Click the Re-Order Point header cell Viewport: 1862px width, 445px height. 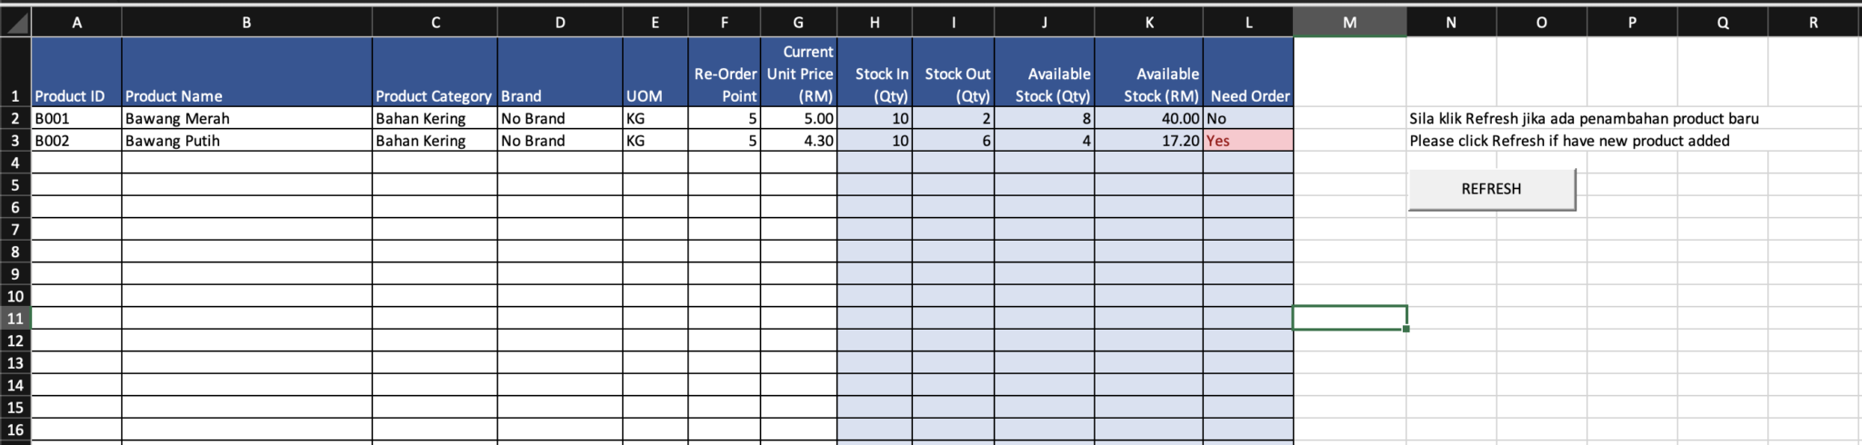725,73
